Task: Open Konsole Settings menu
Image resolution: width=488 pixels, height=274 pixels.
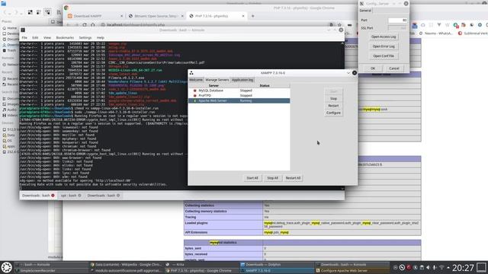Action: (x=85, y=37)
